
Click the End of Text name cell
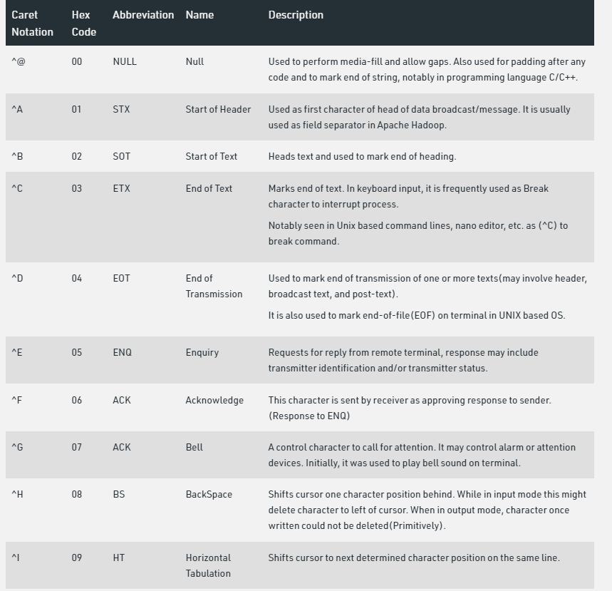[x=209, y=189]
